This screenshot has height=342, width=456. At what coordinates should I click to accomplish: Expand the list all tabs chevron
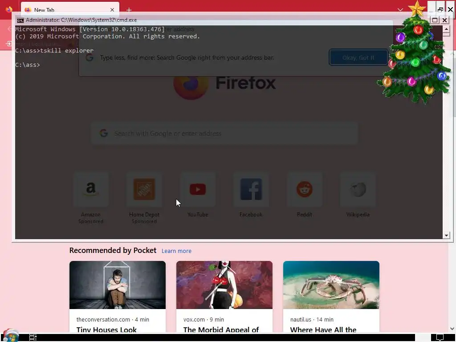(x=400, y=10)
